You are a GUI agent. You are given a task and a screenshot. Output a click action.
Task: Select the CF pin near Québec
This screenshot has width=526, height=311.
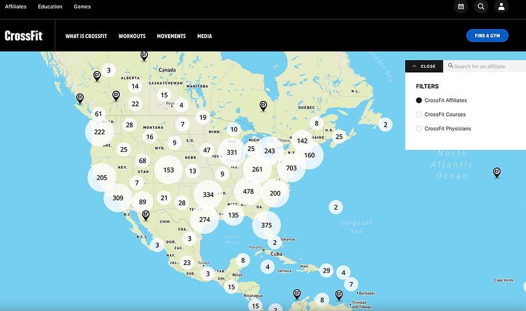pyautogui.click(x=264, y=106)
